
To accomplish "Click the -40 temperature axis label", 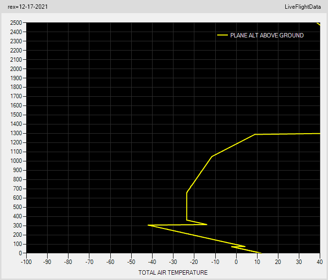I will pos(152,262).
